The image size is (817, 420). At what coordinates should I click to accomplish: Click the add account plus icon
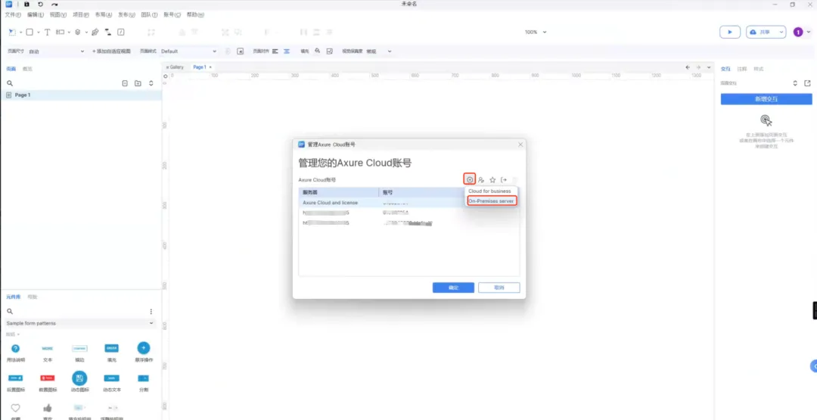click(x=470, y=180)
